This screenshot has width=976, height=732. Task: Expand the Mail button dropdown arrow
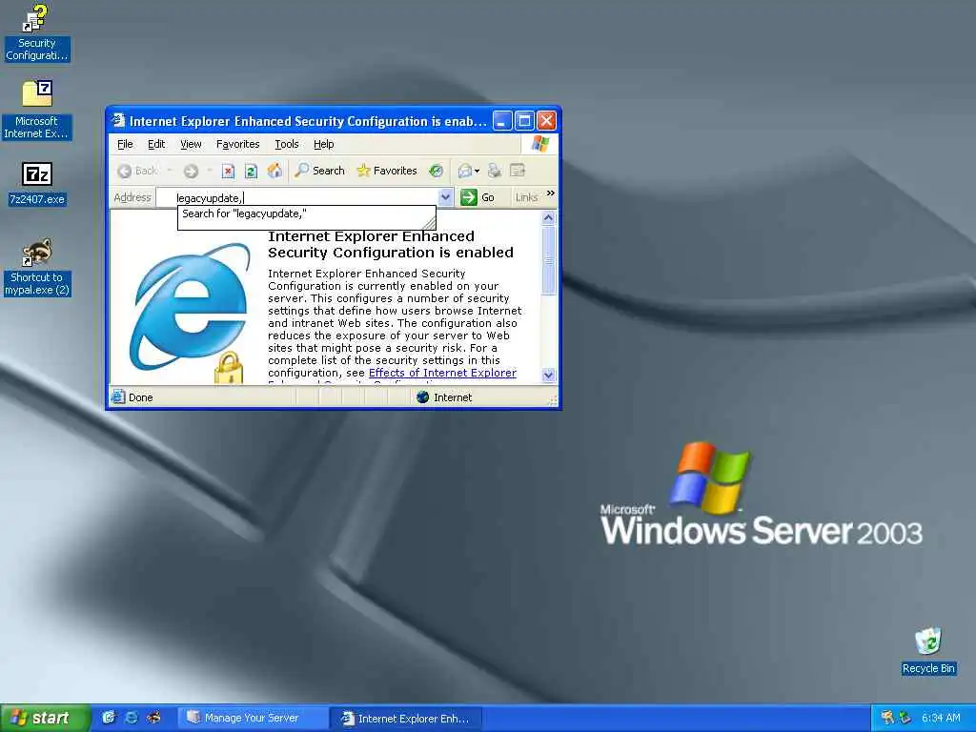[477, 172]
